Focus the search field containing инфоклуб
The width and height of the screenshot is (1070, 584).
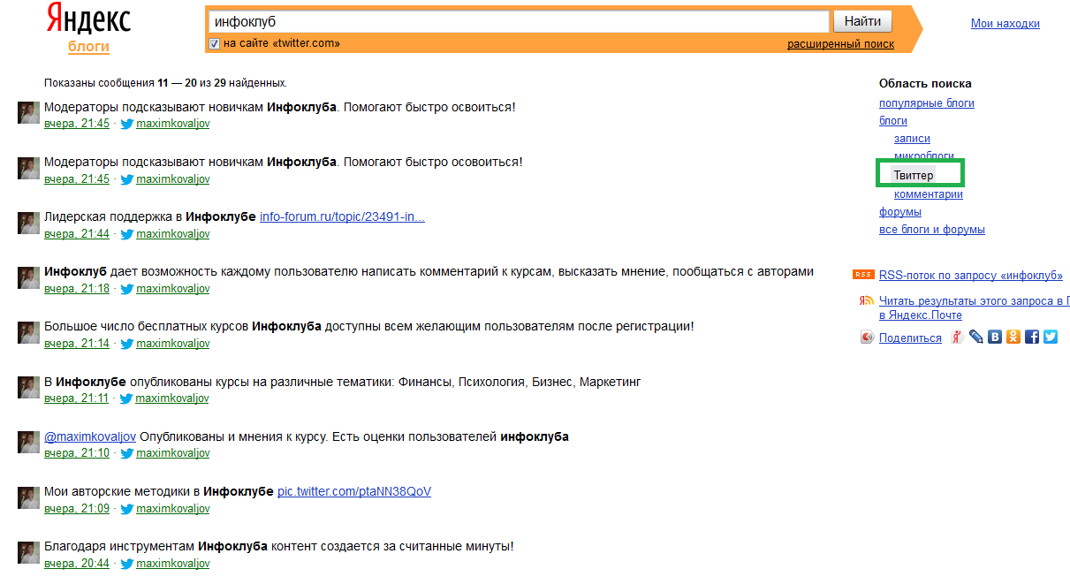[519, 21]
